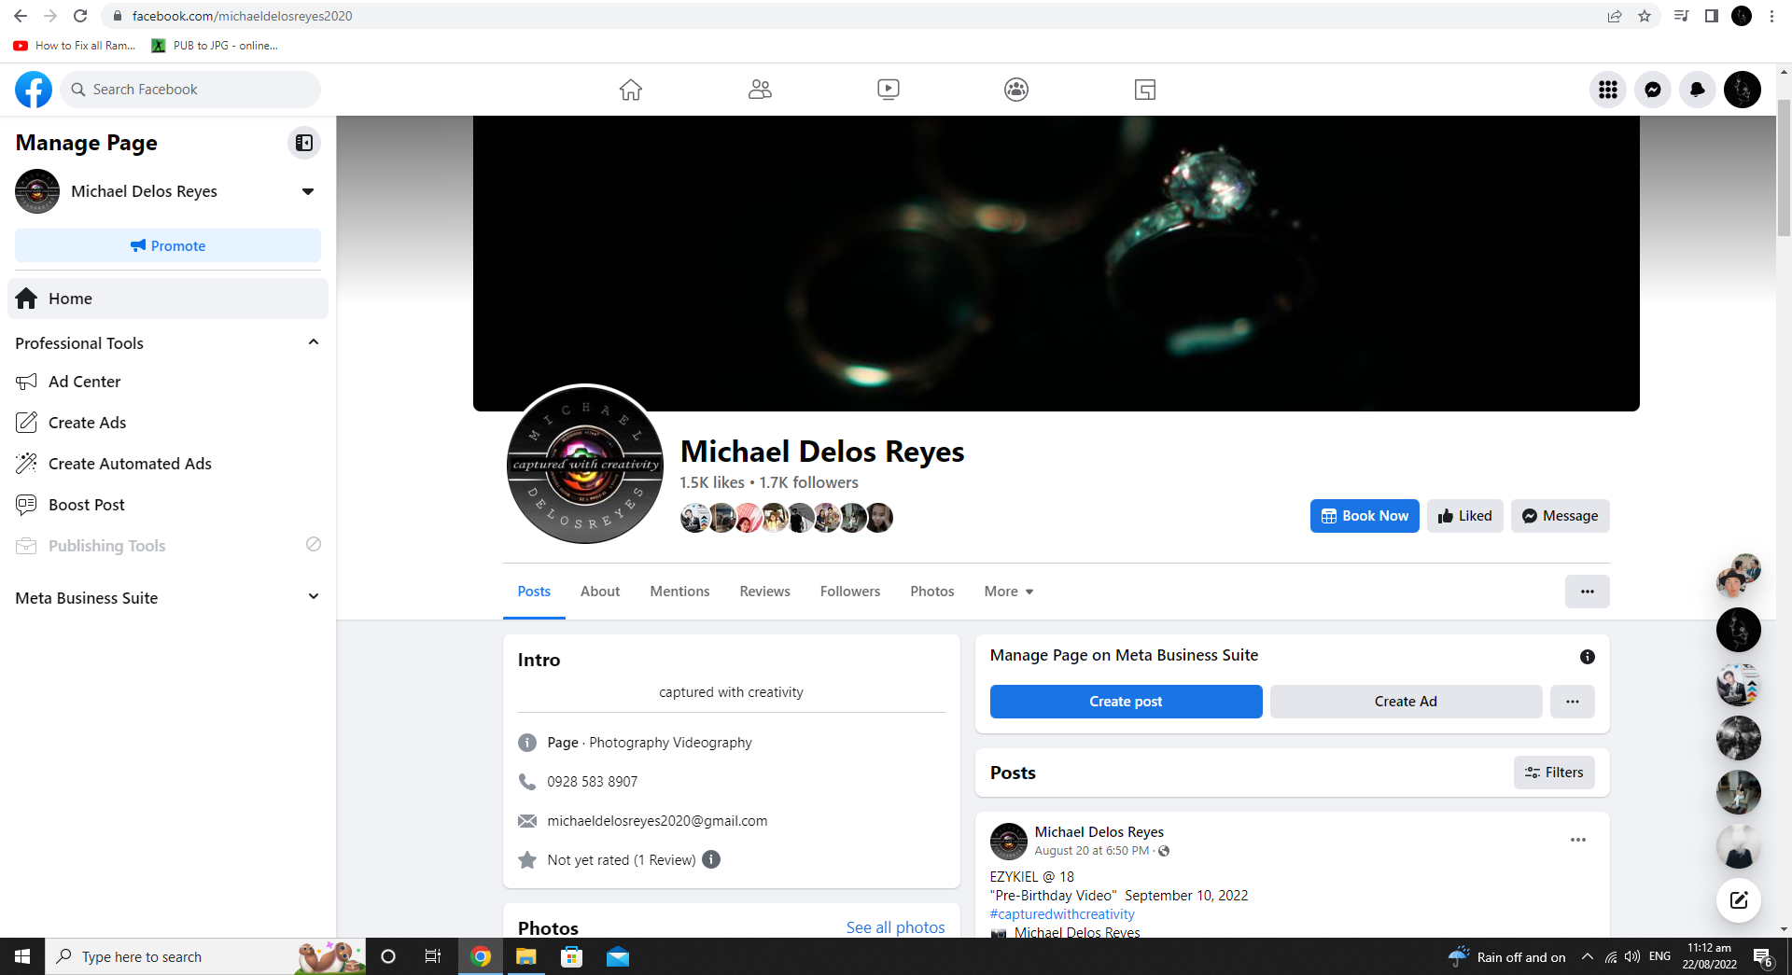The height and width of the screenshot is (975, 1792).
Task: Click the ring cover photo
Action: [x=1056, y=263]
